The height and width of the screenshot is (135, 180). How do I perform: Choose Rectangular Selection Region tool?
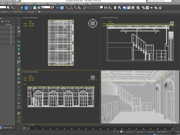pyautogui.click(x=17, y=8)
